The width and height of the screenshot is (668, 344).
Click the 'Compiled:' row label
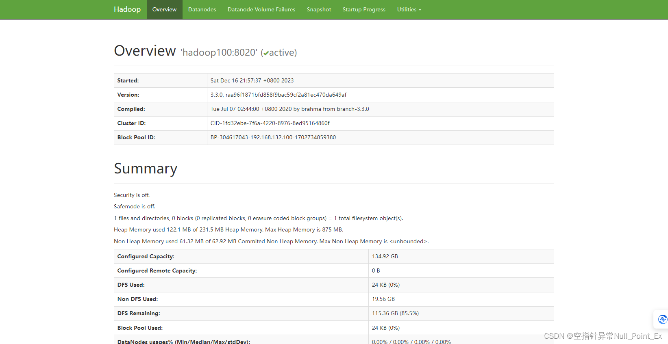click(131, 109)
